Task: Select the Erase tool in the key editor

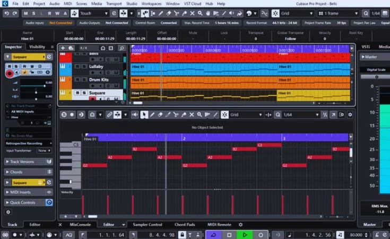Action: (x=160, y=114)
